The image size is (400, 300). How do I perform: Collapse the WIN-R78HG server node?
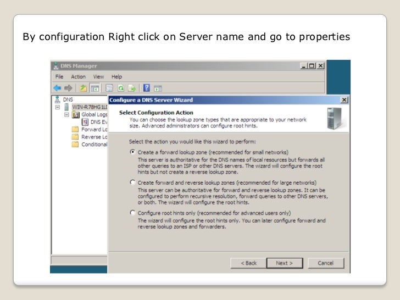tap(58, 107)
